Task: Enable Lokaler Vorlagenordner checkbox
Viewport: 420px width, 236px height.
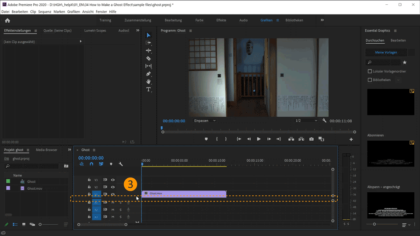Action: [x=370, y=71]
